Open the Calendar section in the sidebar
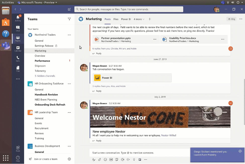The image size is (245, 164). point(18,49)
